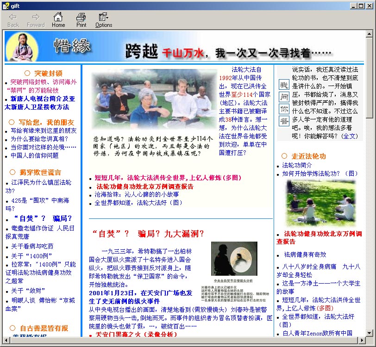Screen dimensions: 376x347
Task: Click the (全文) full text link
Action: (350, 136)
